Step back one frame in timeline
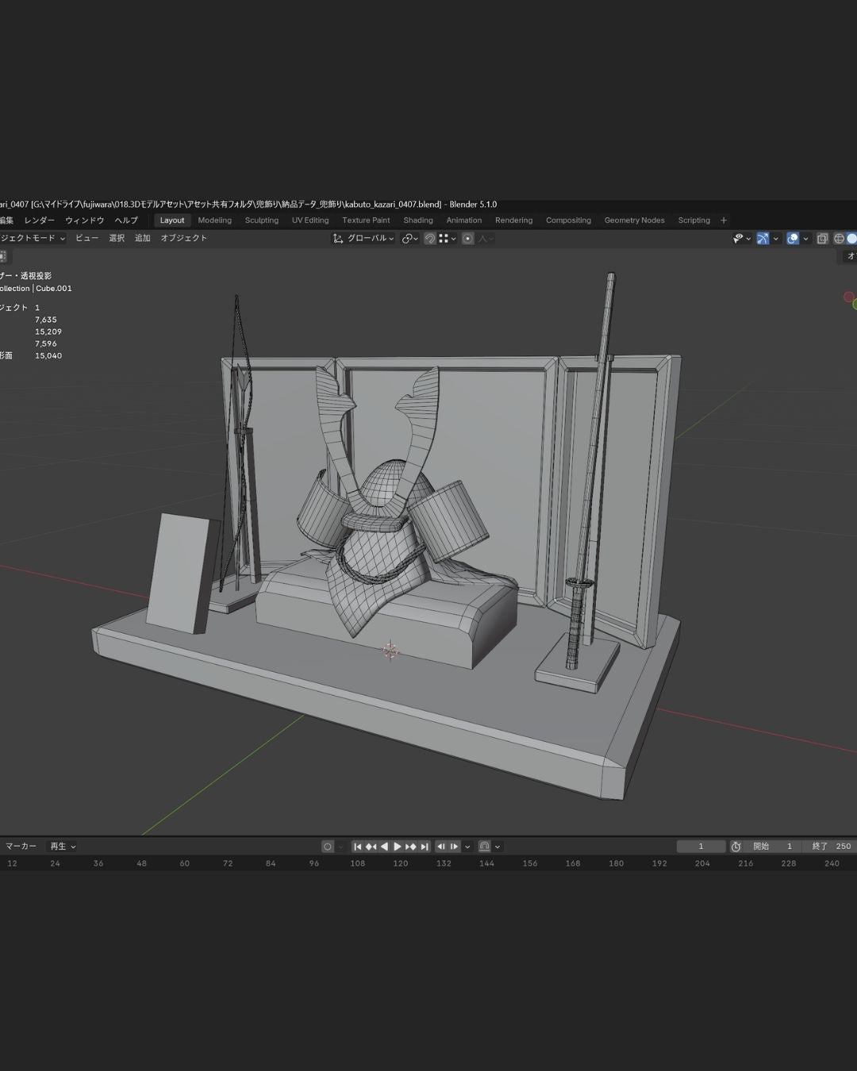This screenshot has height=1071, width=857. pos(441,846)
